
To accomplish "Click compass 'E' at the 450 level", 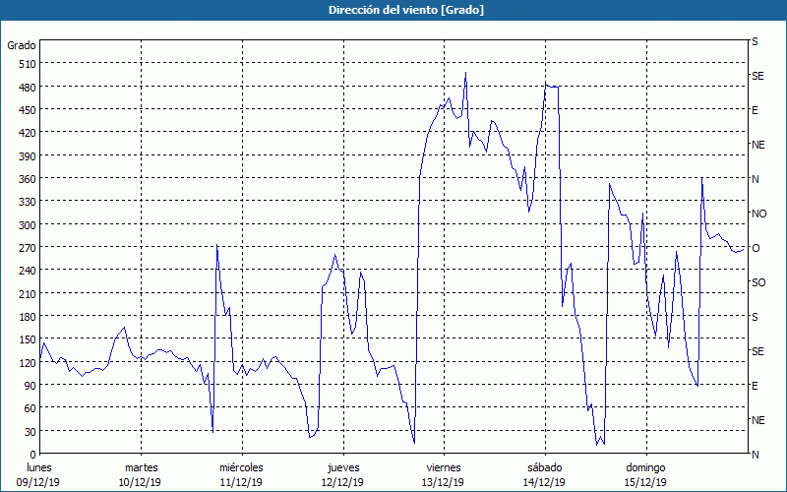I will tap(755, 110).
